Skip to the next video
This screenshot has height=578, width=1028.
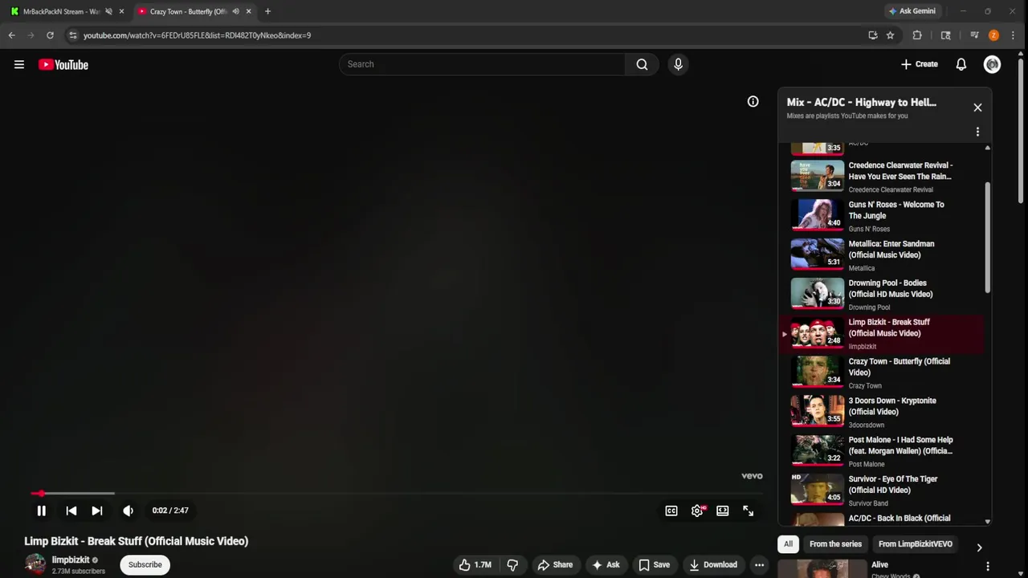(x=96, y=511)
